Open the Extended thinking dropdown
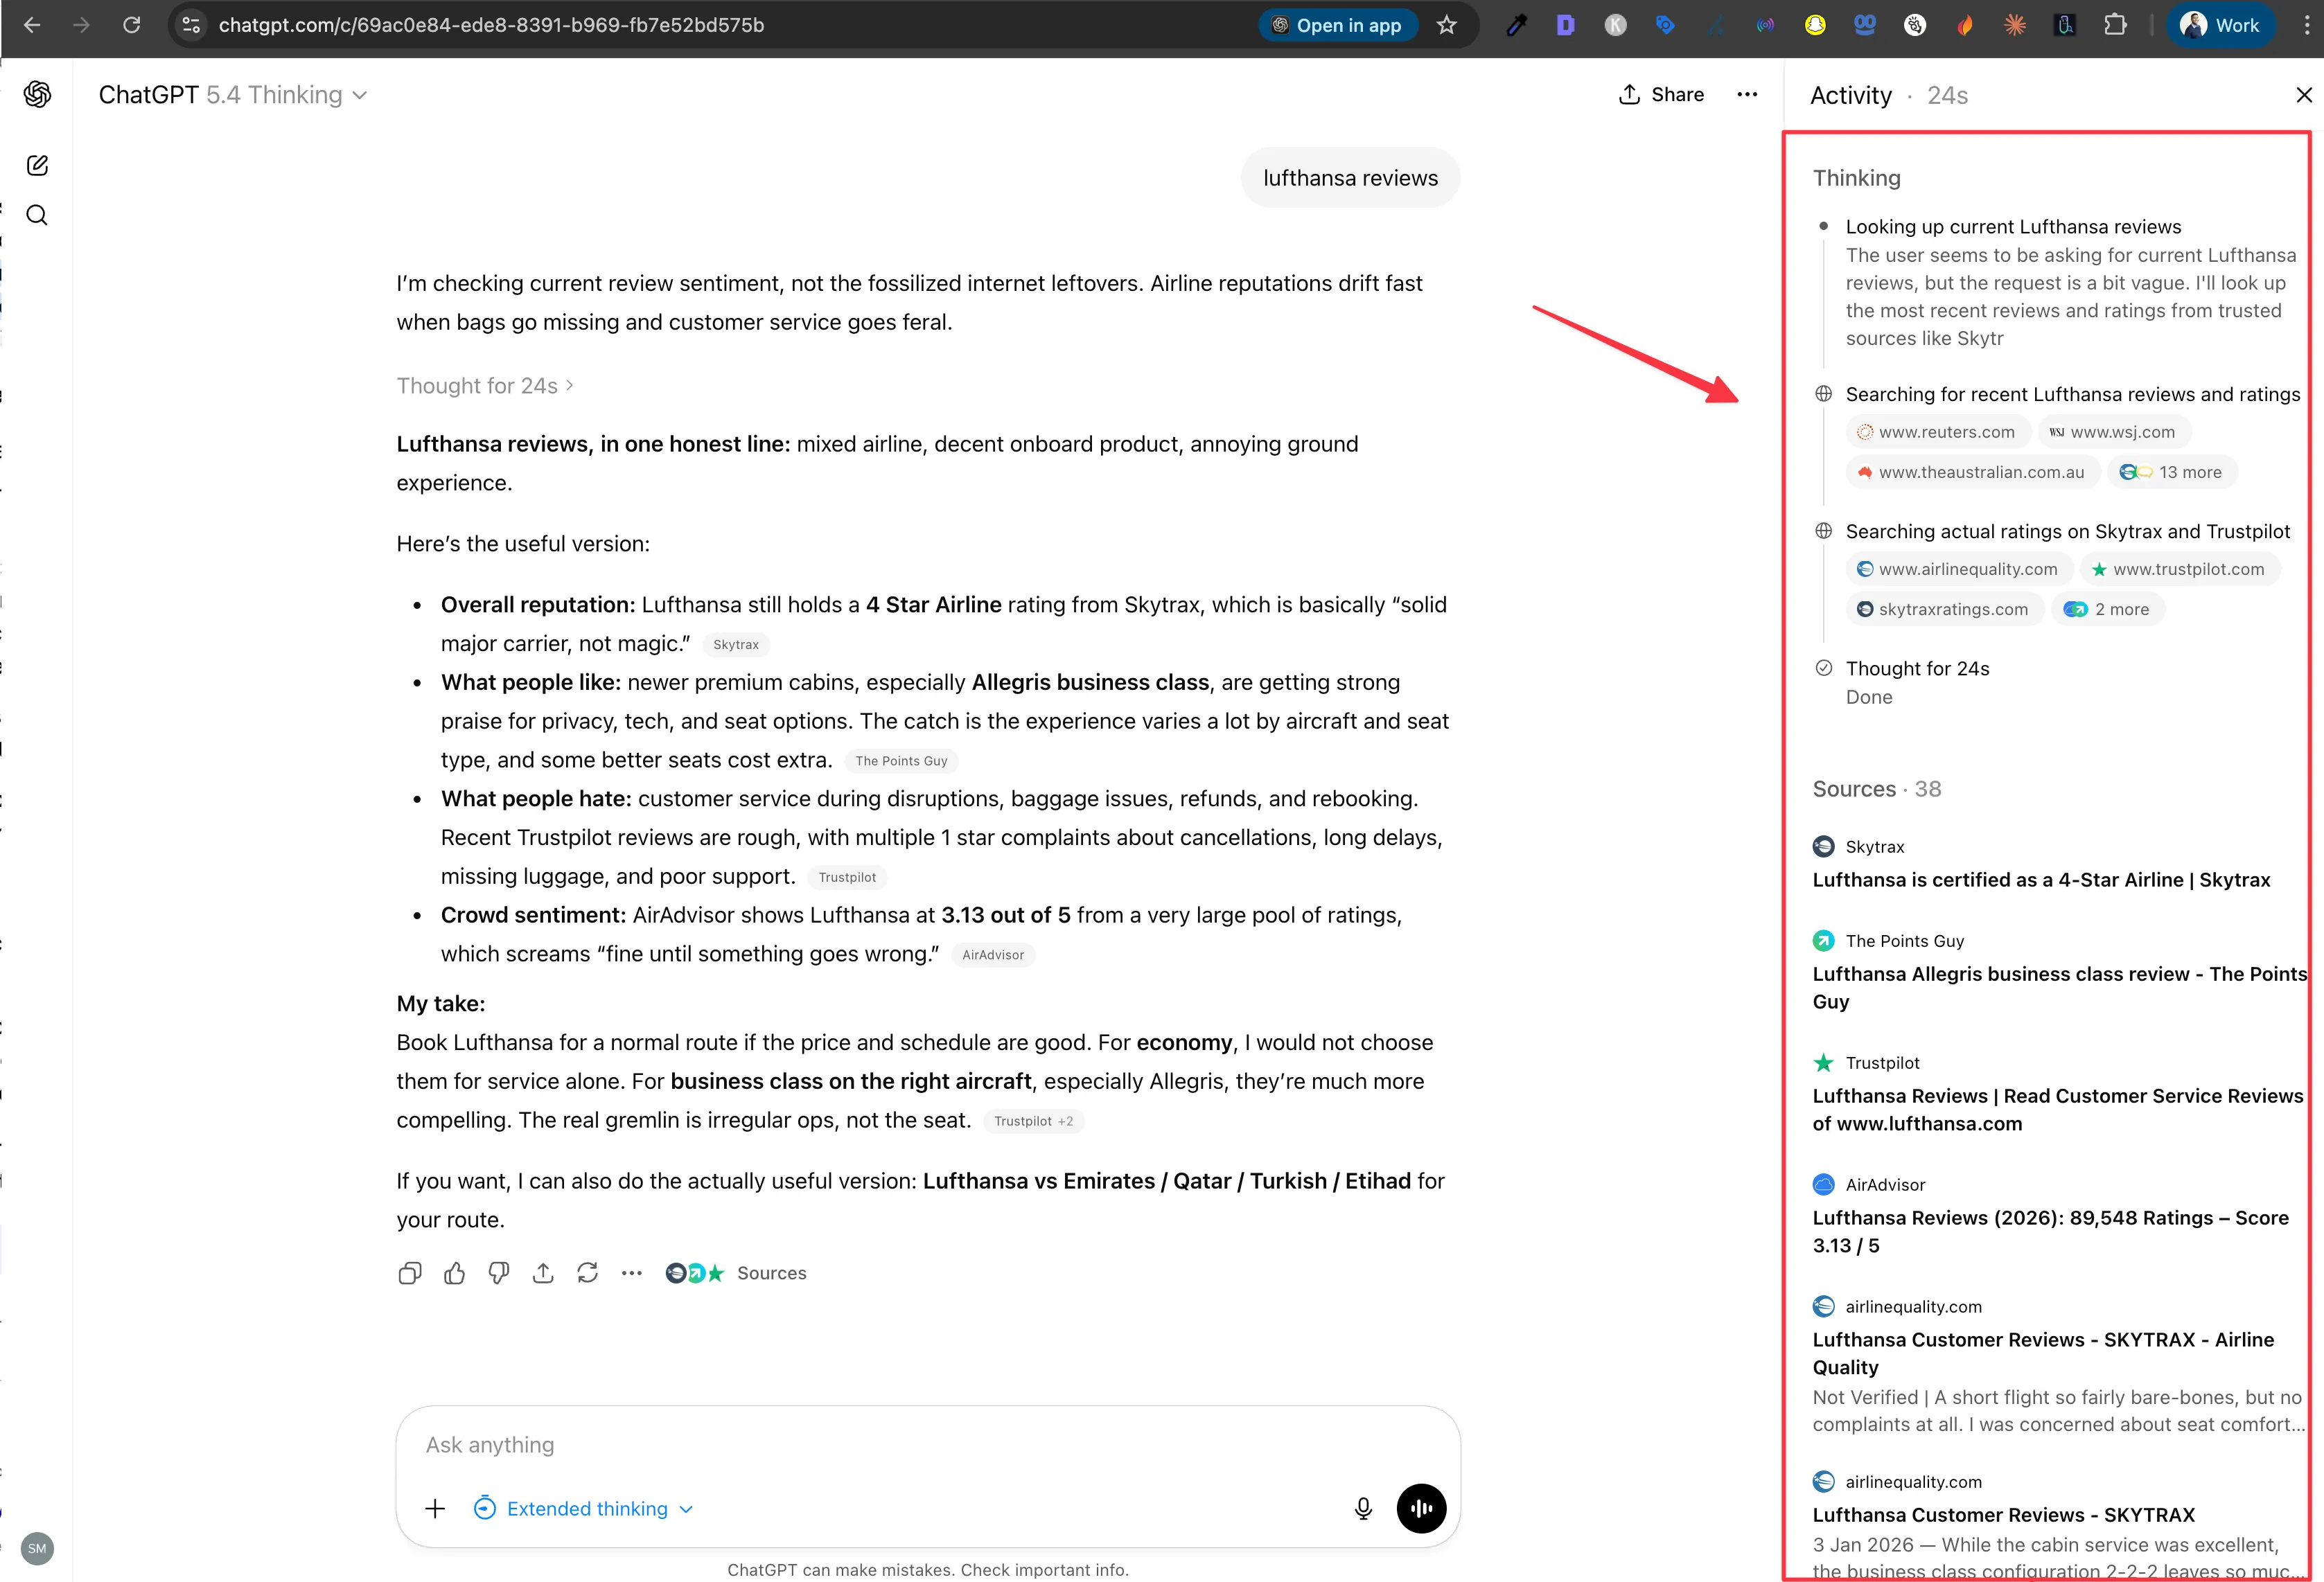The height and width of the screenshot is (1582, 2324). pos(585,1508)
